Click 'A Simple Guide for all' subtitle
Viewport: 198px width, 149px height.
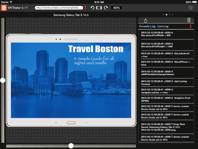point(94,59)
